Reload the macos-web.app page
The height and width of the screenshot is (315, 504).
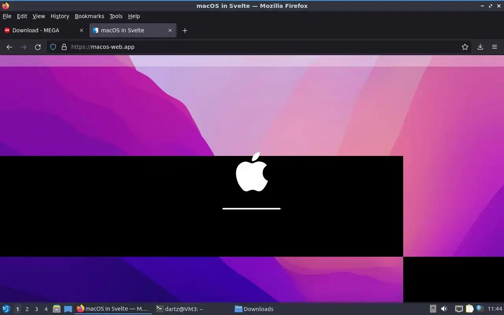coord(38,47)
